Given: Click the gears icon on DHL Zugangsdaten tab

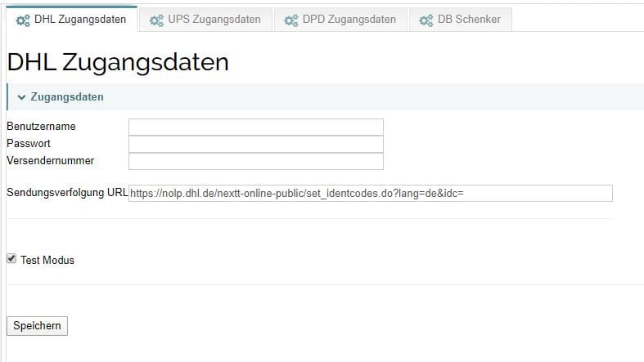Looking at the screenshot, I should pos(23,20).
